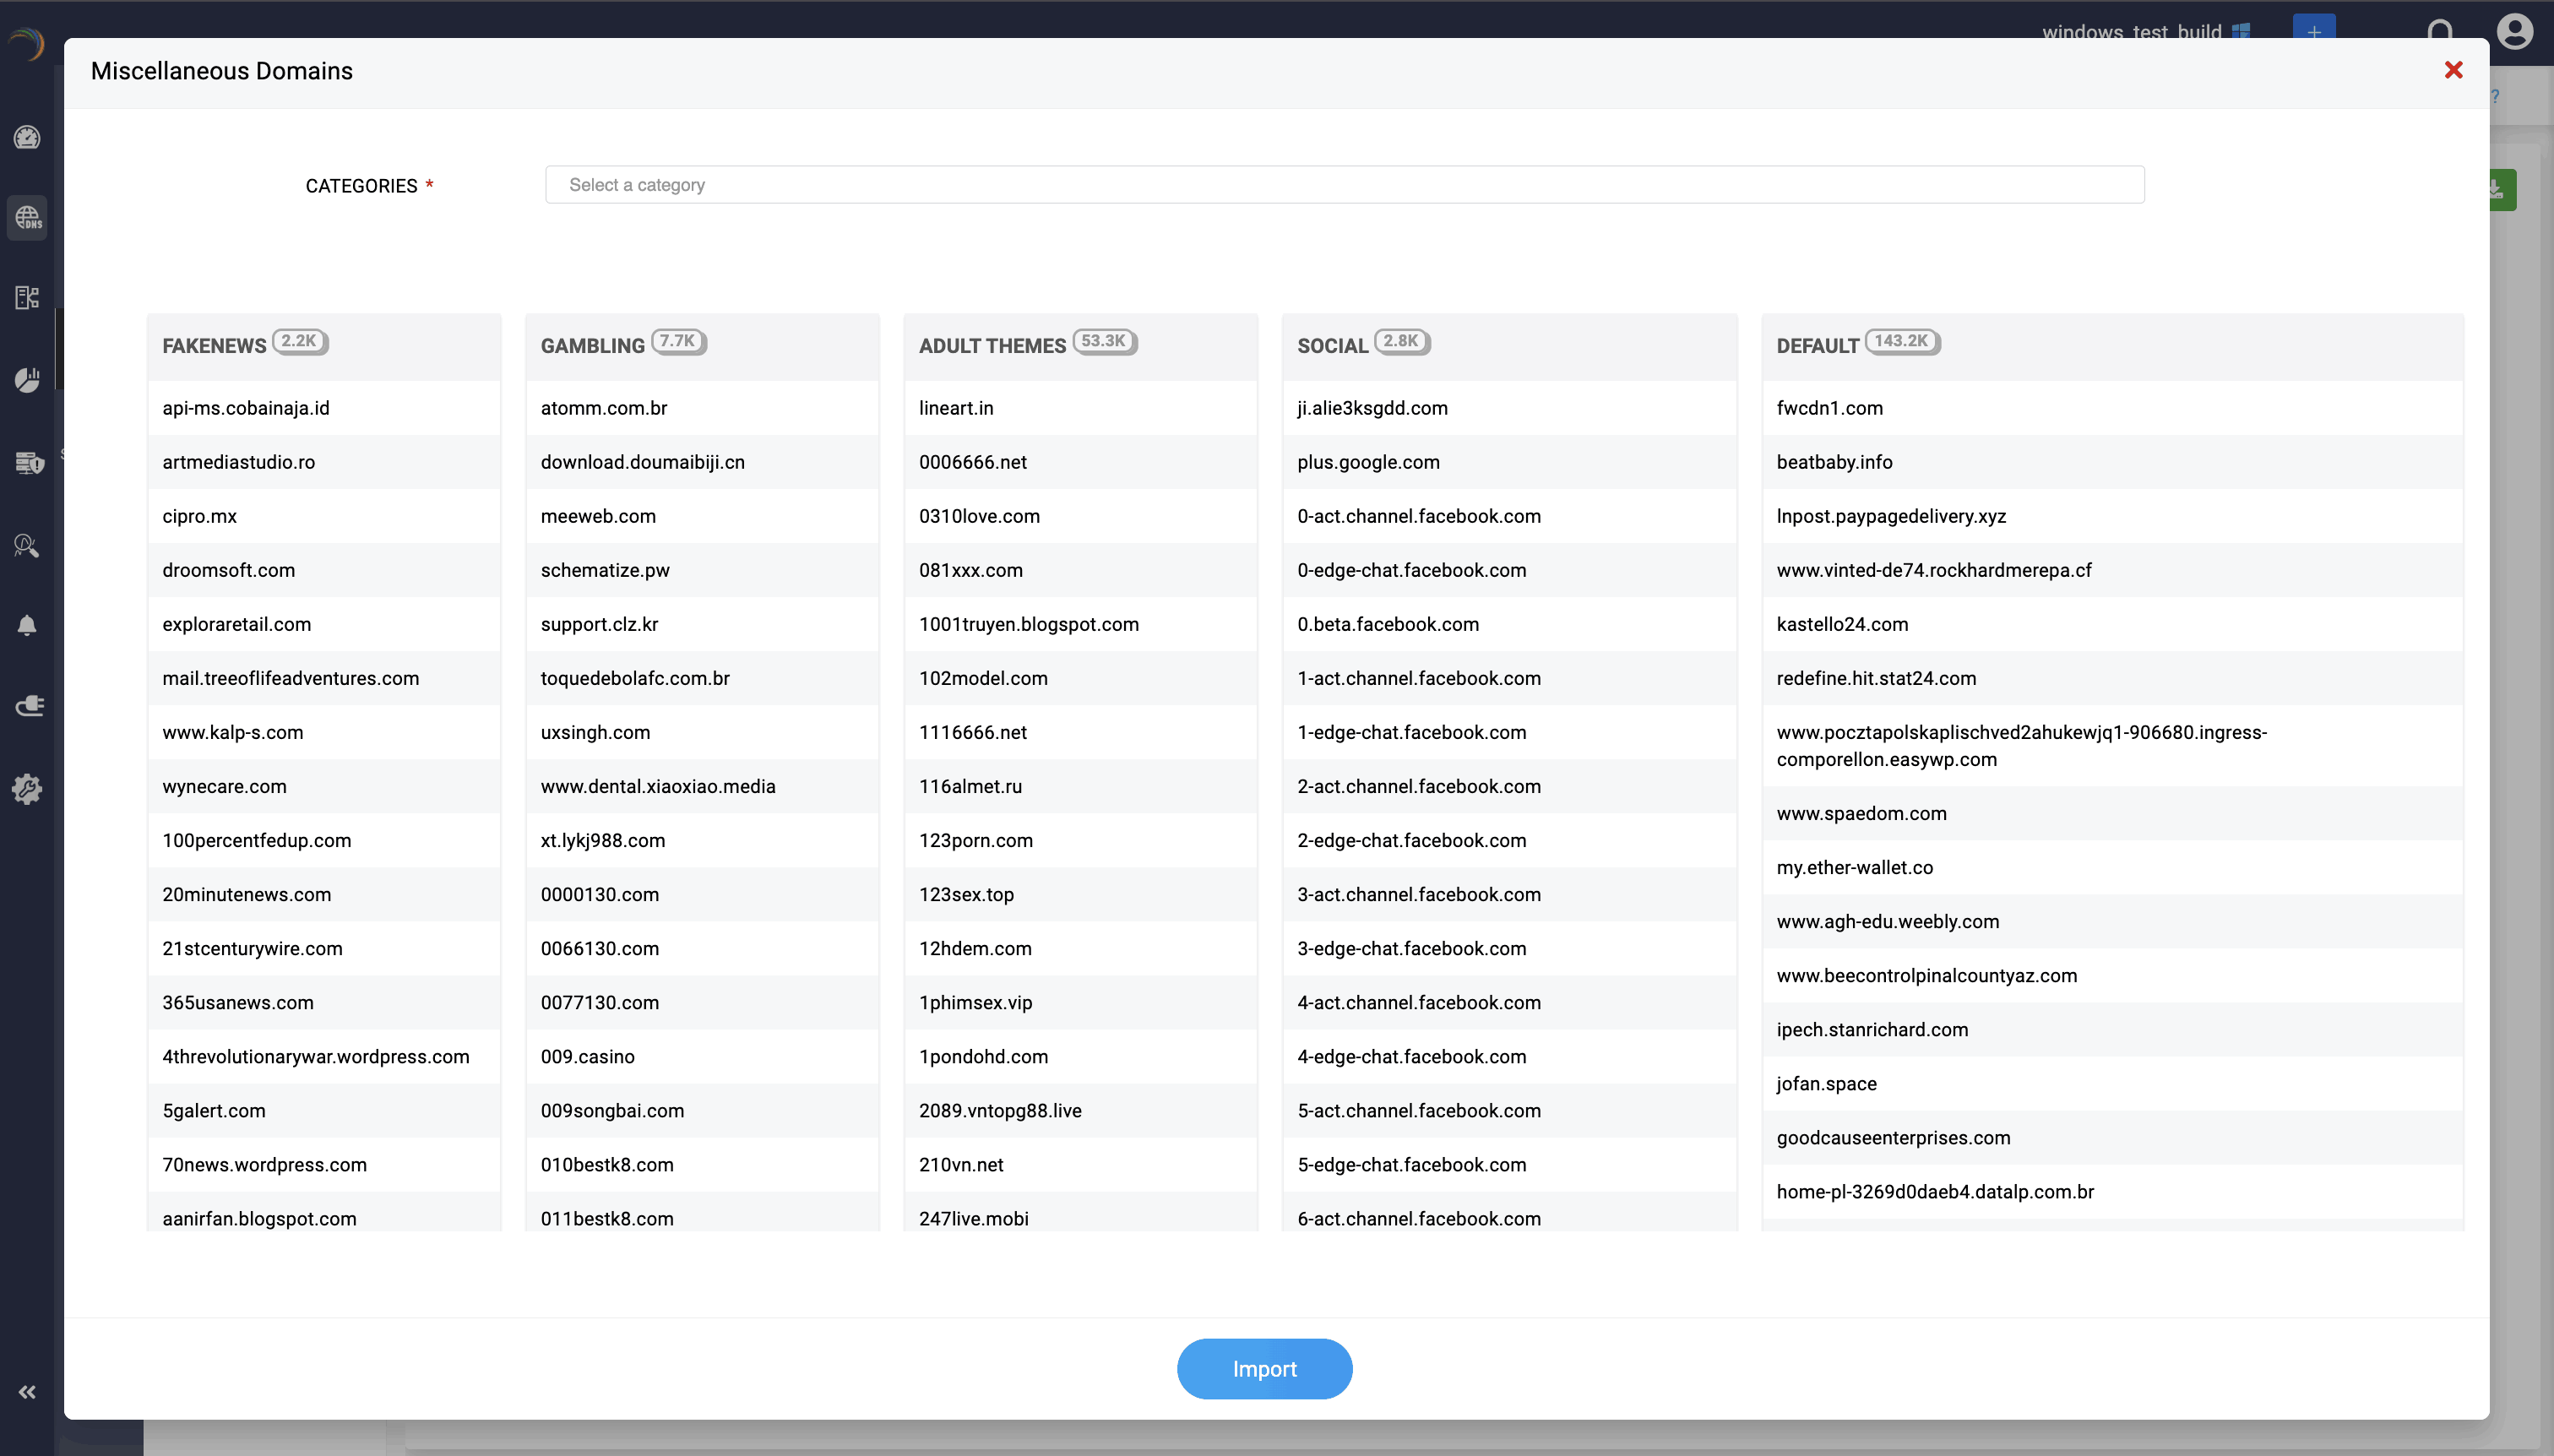2554x1456 pixels.
Task: Select 009.casino in the Gambling list
Action: (587, 1056)
